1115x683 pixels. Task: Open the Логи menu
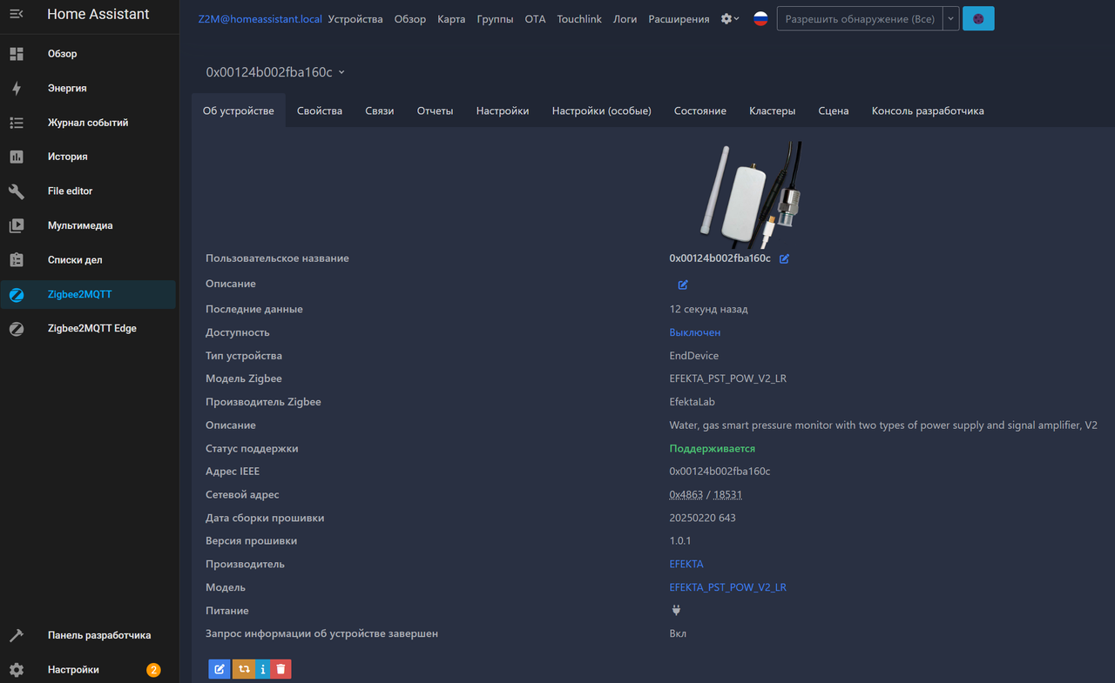click(x=625, y=19)
